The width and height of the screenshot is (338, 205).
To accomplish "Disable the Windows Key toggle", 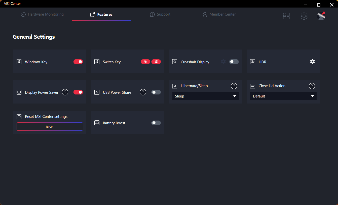I will pyautogui.click(x=78, y=62).
